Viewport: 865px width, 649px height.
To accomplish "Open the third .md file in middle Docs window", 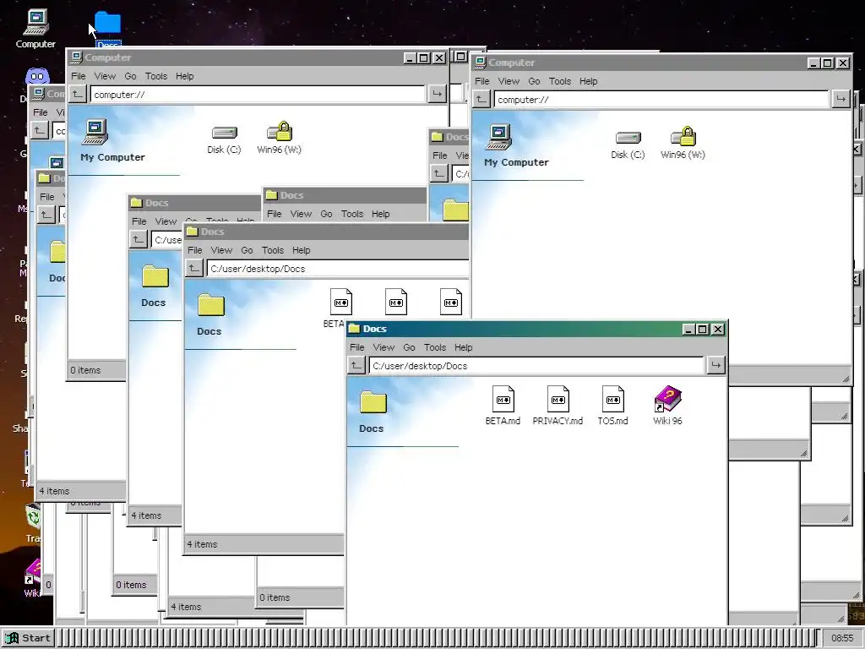I will coord(451,302).
